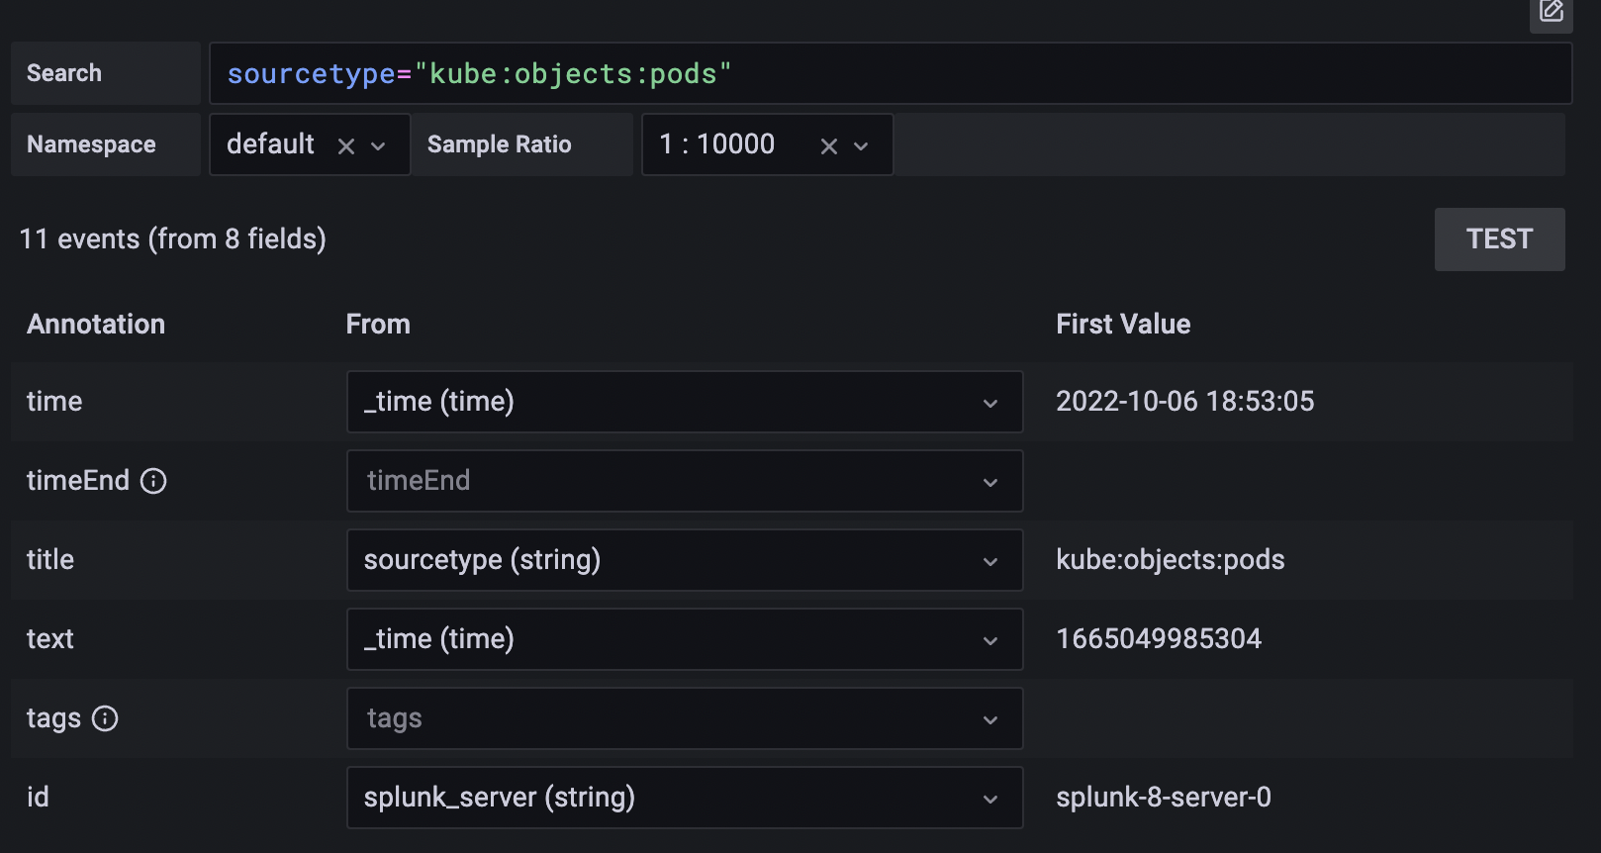
Task: Click the chevron arrow in the title row
Action: tap(990, 562)
